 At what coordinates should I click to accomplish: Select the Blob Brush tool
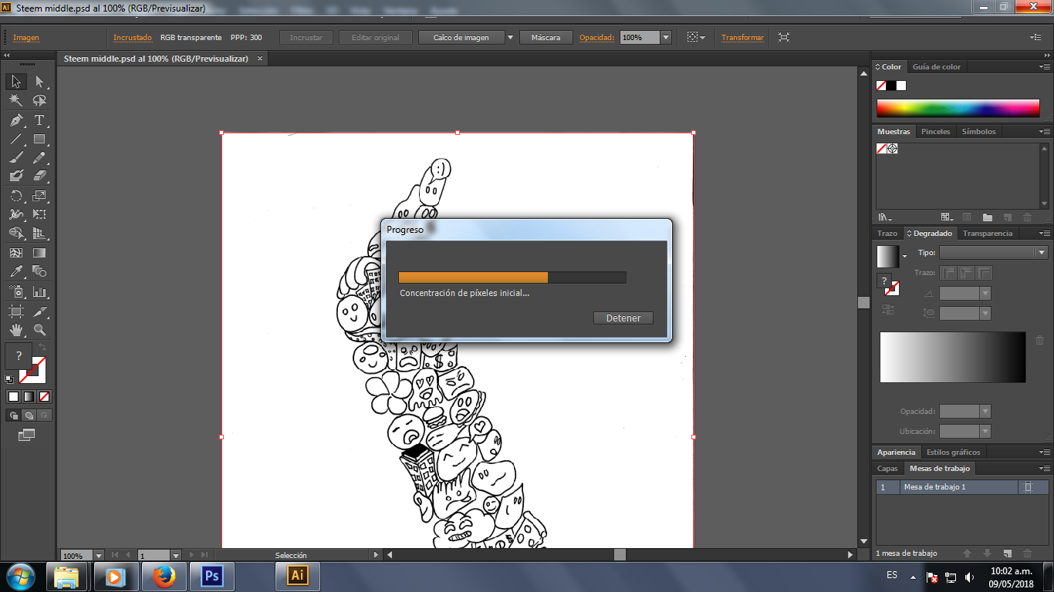[x=16, y=177]
